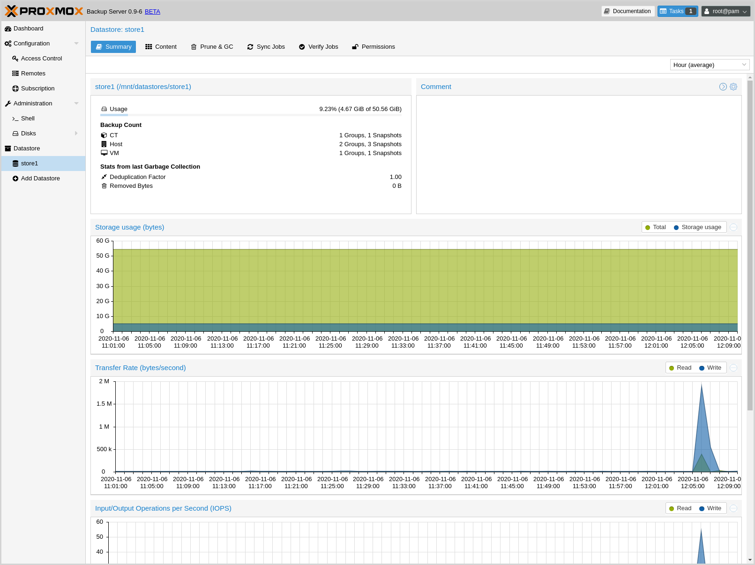Open Remotes in the sidebar
This screenshot has height=565, width=755.
pos(33,74)
